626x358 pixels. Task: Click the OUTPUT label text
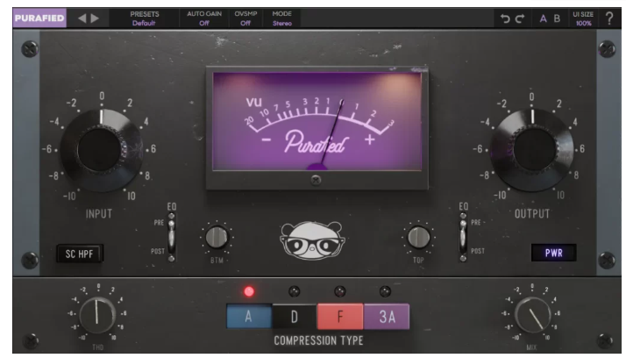tap(532, 214)
